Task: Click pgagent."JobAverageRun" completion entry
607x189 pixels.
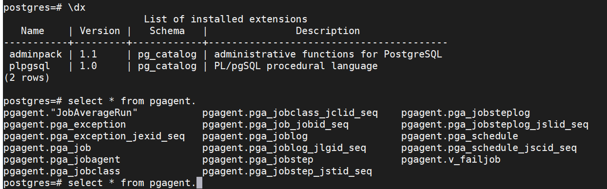Action: [71, 113]
